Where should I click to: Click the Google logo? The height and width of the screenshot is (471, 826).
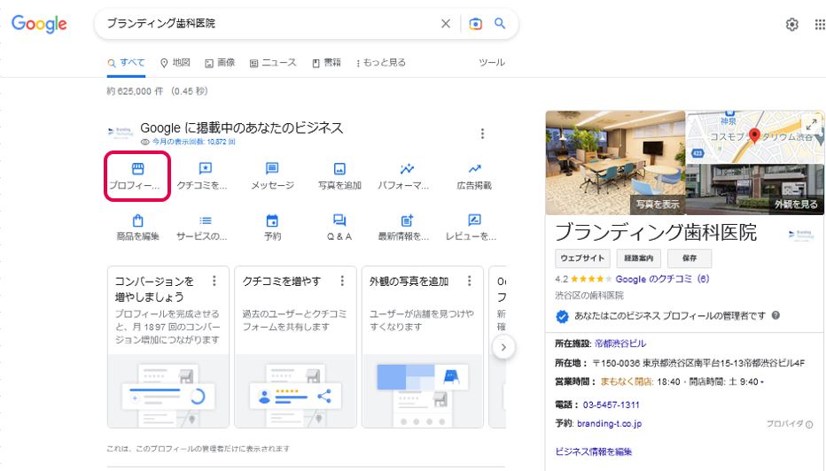point(39,24)
